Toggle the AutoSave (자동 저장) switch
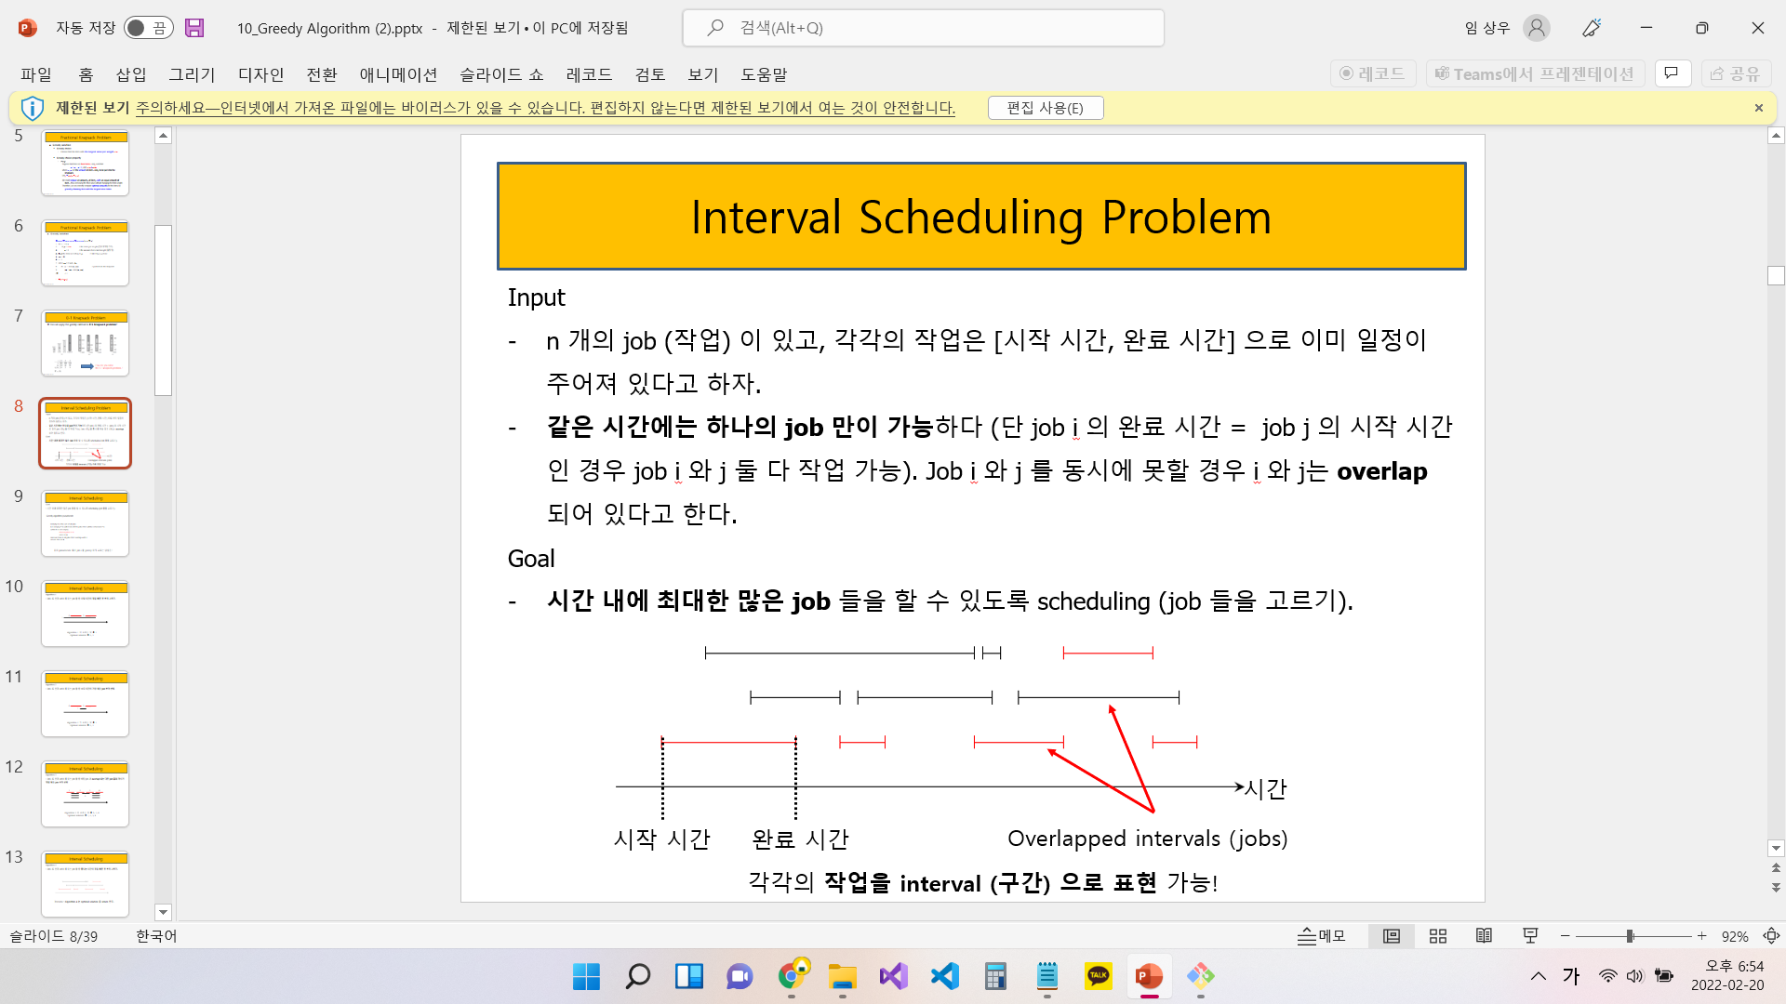The width and height of the screenshot is (1786, 1004). 147,28
